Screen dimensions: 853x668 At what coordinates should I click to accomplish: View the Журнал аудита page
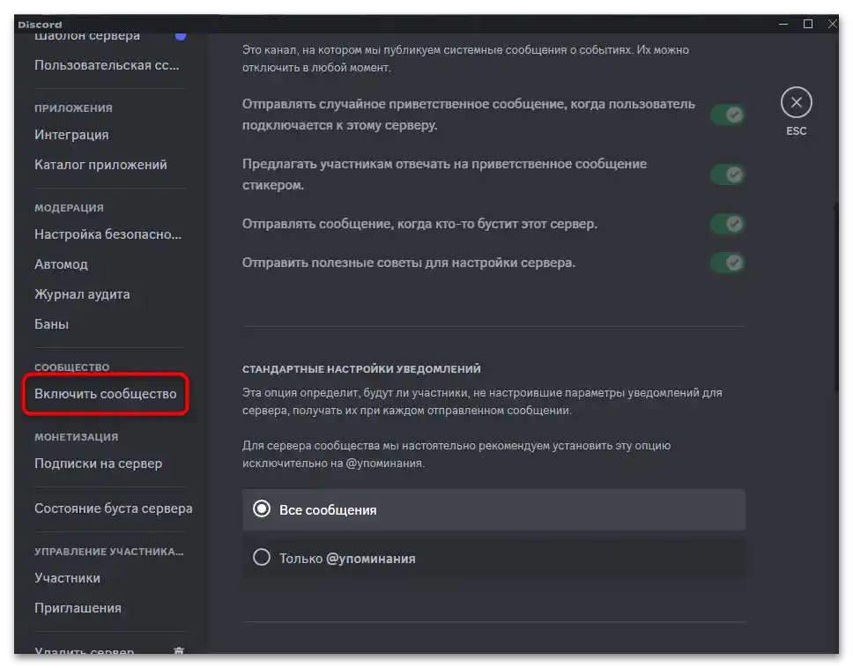point(82,294)
